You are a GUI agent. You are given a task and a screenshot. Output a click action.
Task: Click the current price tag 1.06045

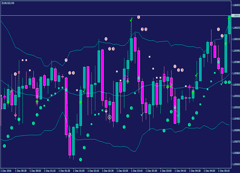point(235,16)
